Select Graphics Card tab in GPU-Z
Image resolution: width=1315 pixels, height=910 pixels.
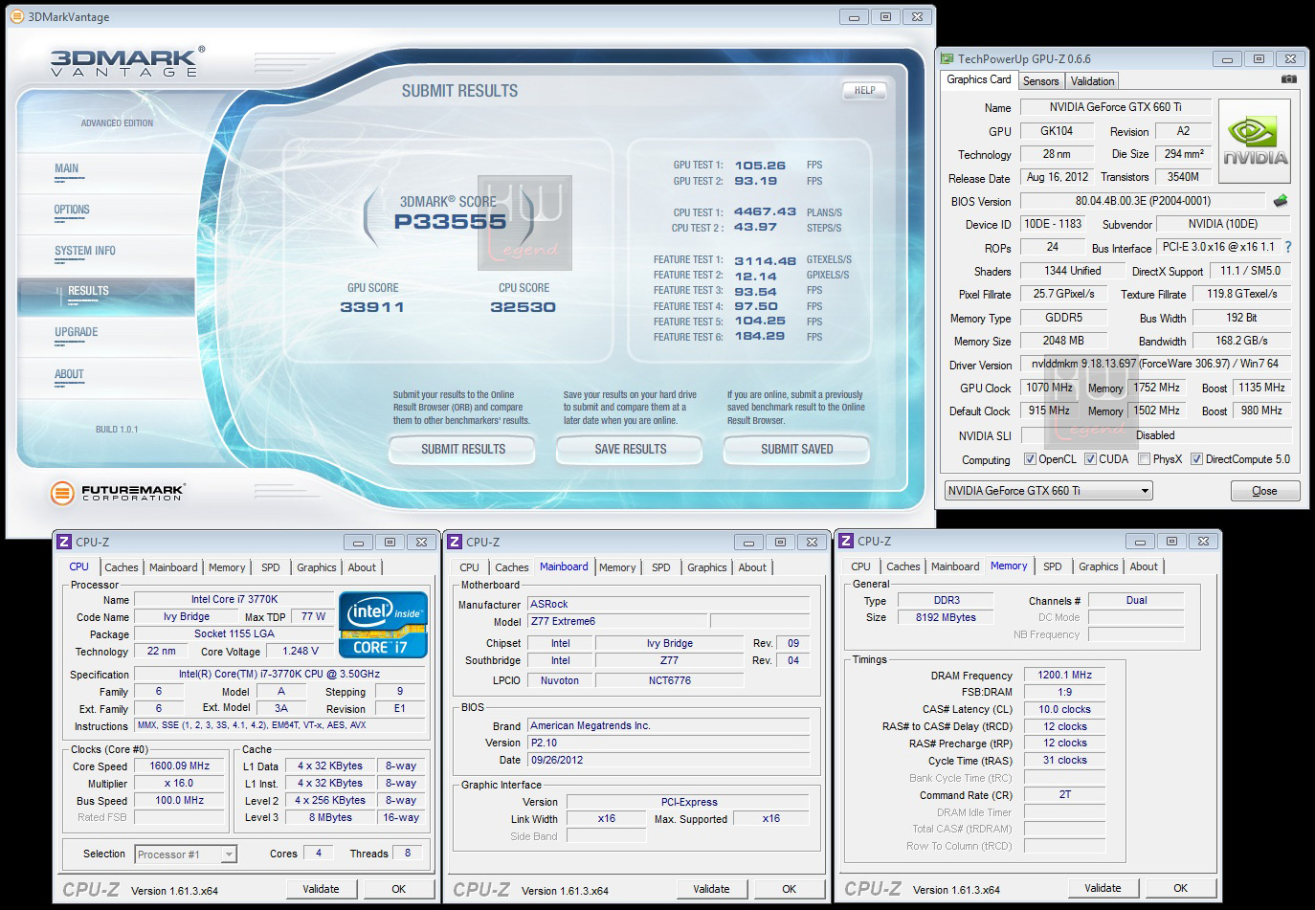[978, 79]
